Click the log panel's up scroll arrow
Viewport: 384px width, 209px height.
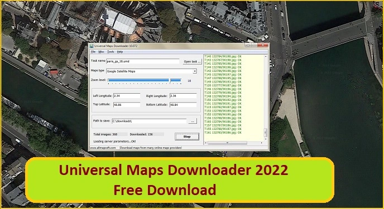tap(266, 56)
